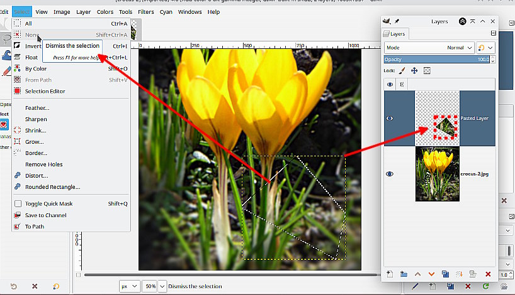The image size is (515, 295).
Task: Open the Image menu
Action: [x=62, y=12]
